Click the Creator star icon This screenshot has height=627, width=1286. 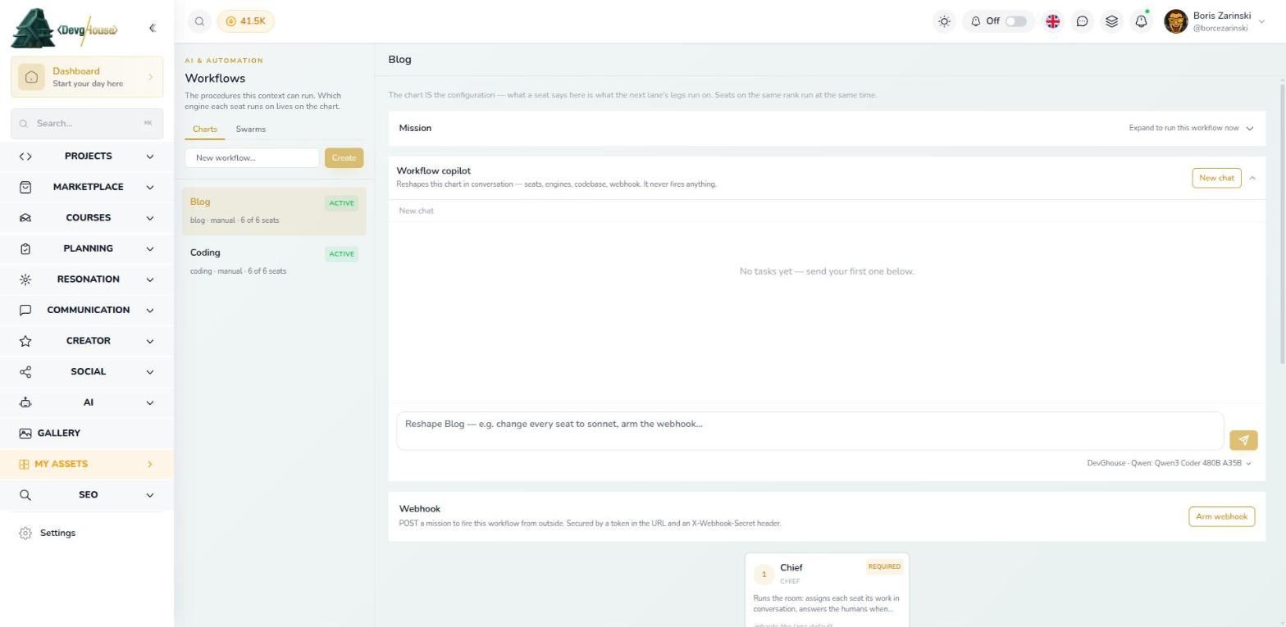coord(25,341)
